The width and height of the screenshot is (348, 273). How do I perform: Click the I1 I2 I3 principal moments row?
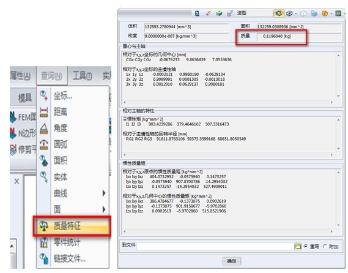(x=177, y=124)
